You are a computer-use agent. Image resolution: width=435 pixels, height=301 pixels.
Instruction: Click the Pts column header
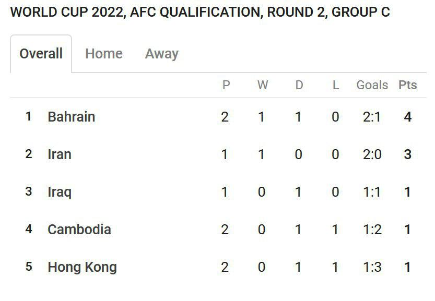point(407,85)
